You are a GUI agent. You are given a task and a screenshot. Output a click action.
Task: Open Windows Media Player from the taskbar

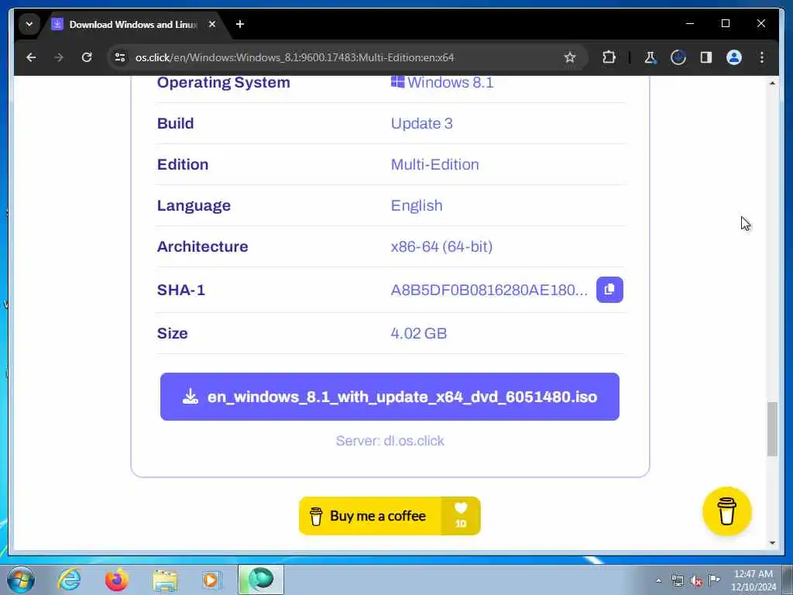point(211,580)
